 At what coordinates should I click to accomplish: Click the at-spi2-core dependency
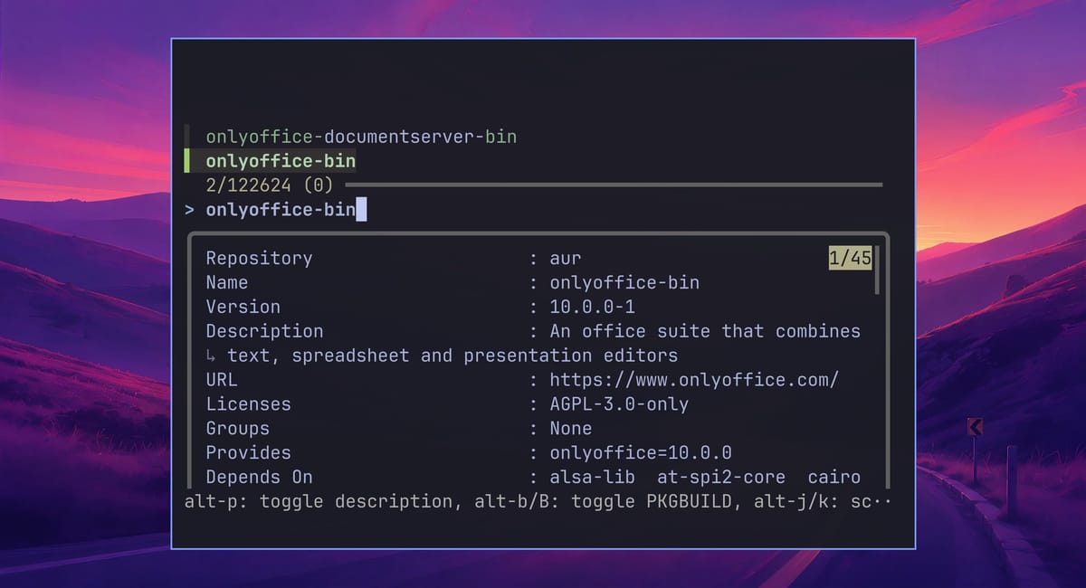click(x=721, y=477)
